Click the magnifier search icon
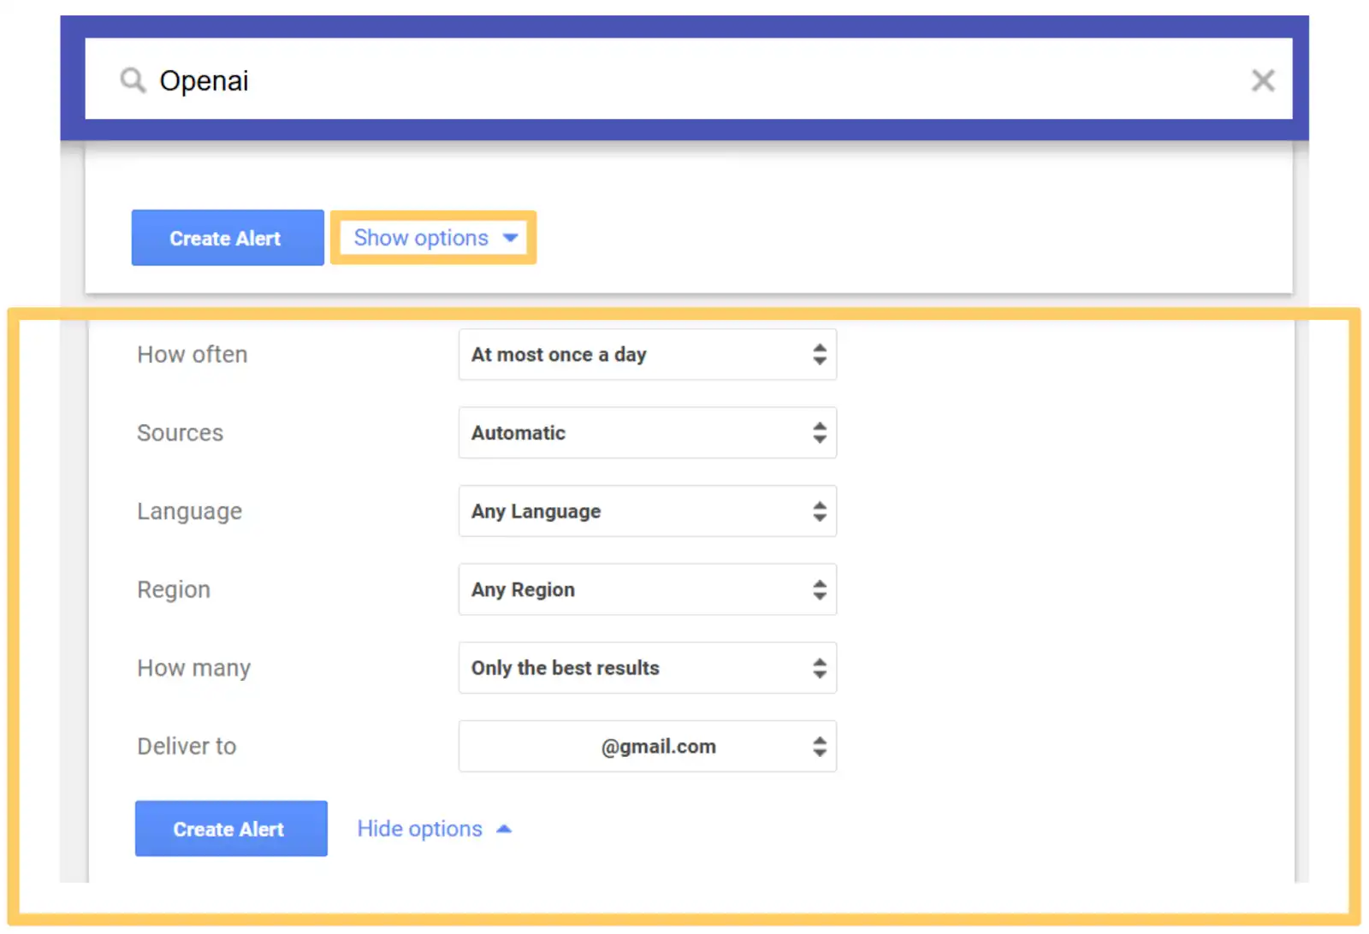 [133, 80]
